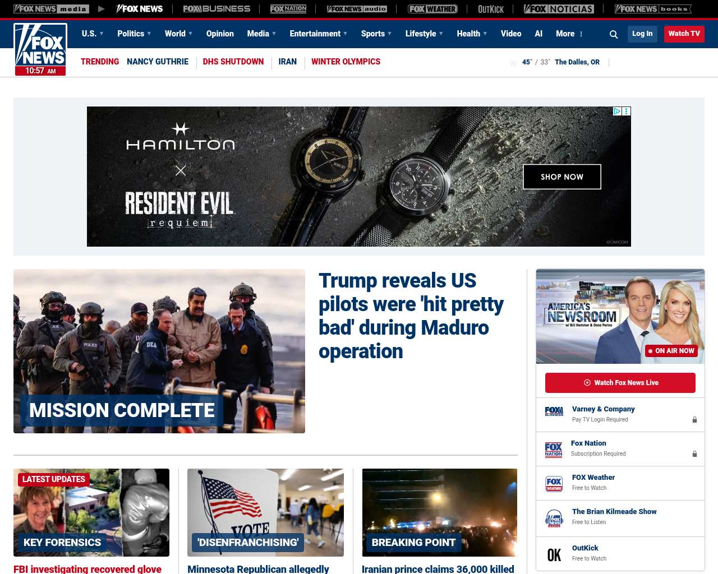This screenshot has width=718, height=574.
Task: Open the AI section
Action: pyautogui.click(x=538, y=34)
